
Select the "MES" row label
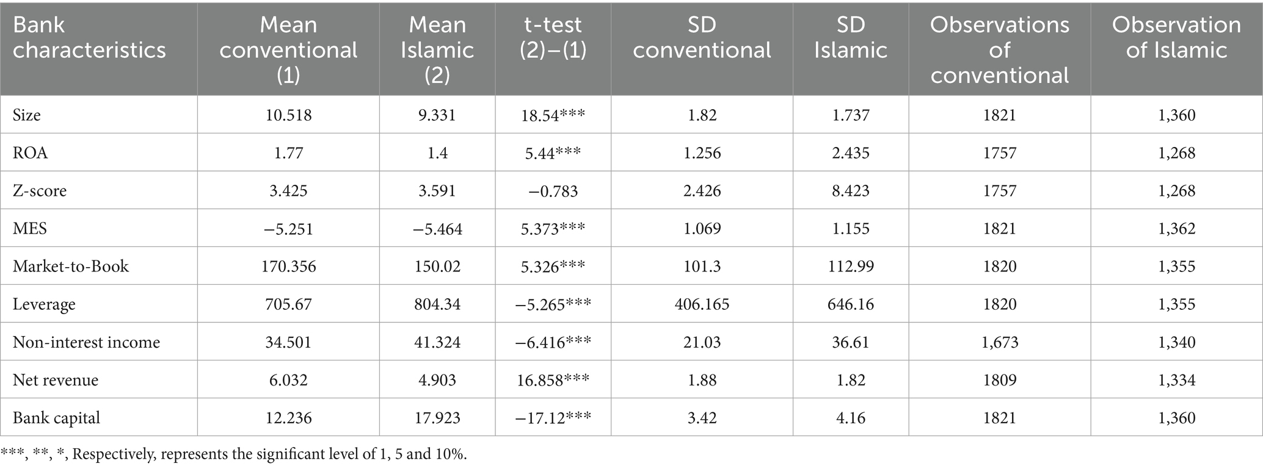(x=30, y=228)
